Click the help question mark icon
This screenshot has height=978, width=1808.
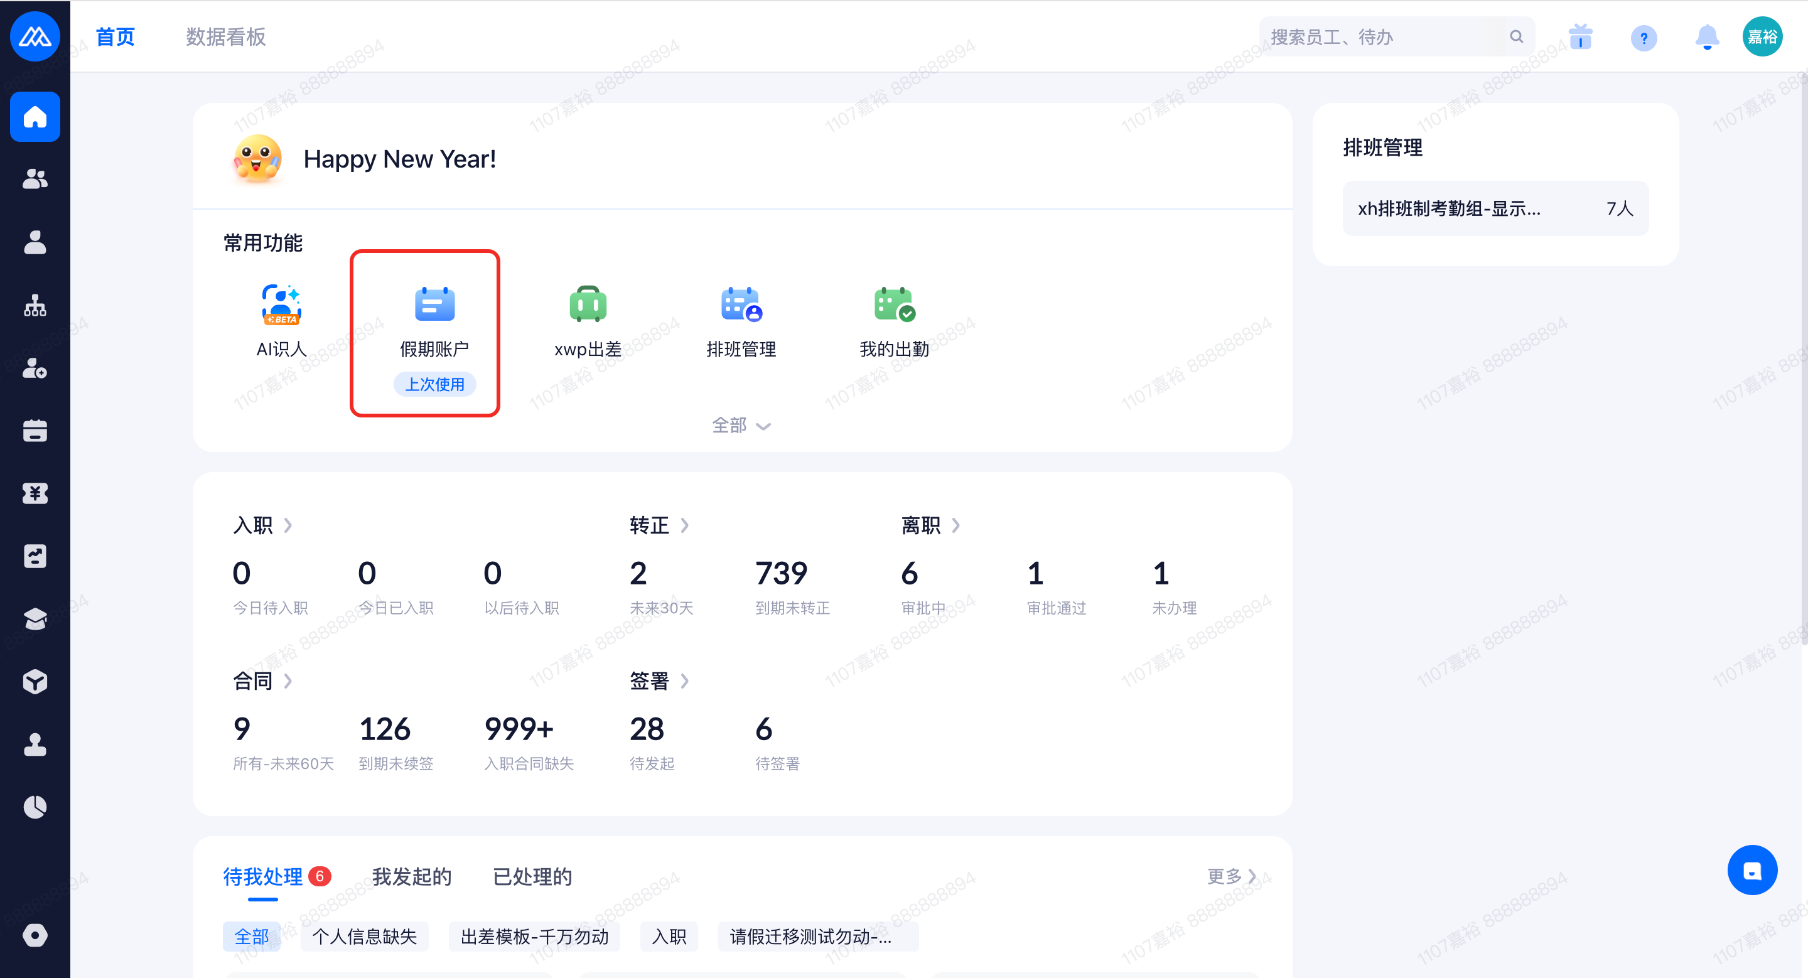coord(1643,38)
